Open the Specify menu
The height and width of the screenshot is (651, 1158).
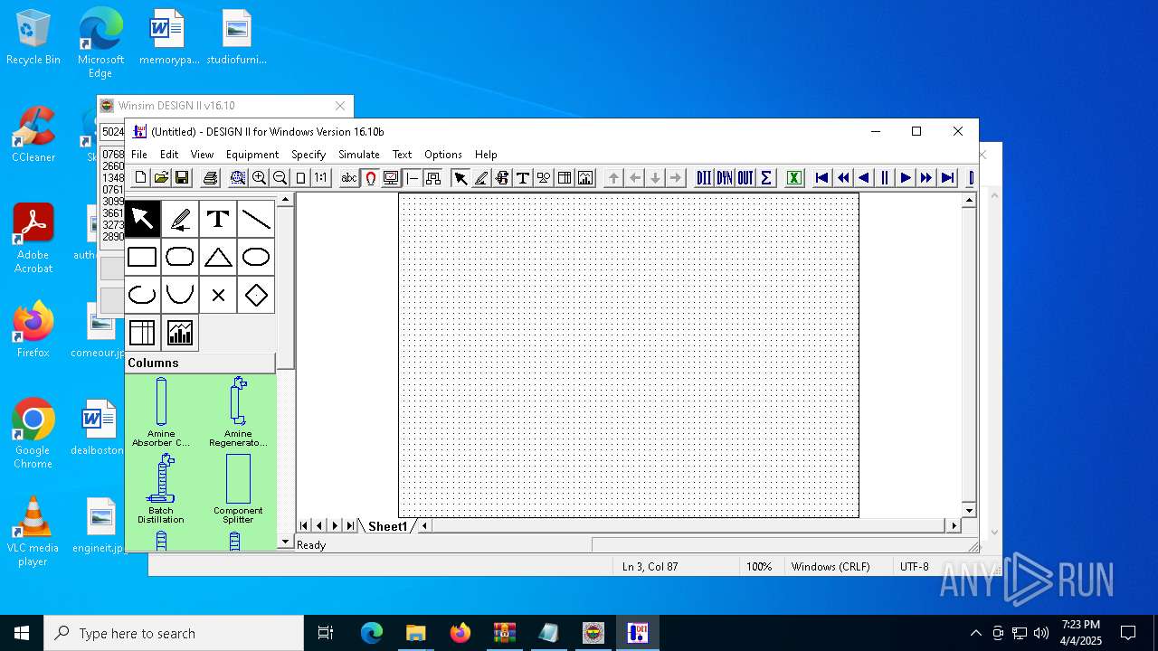(308, 155)
